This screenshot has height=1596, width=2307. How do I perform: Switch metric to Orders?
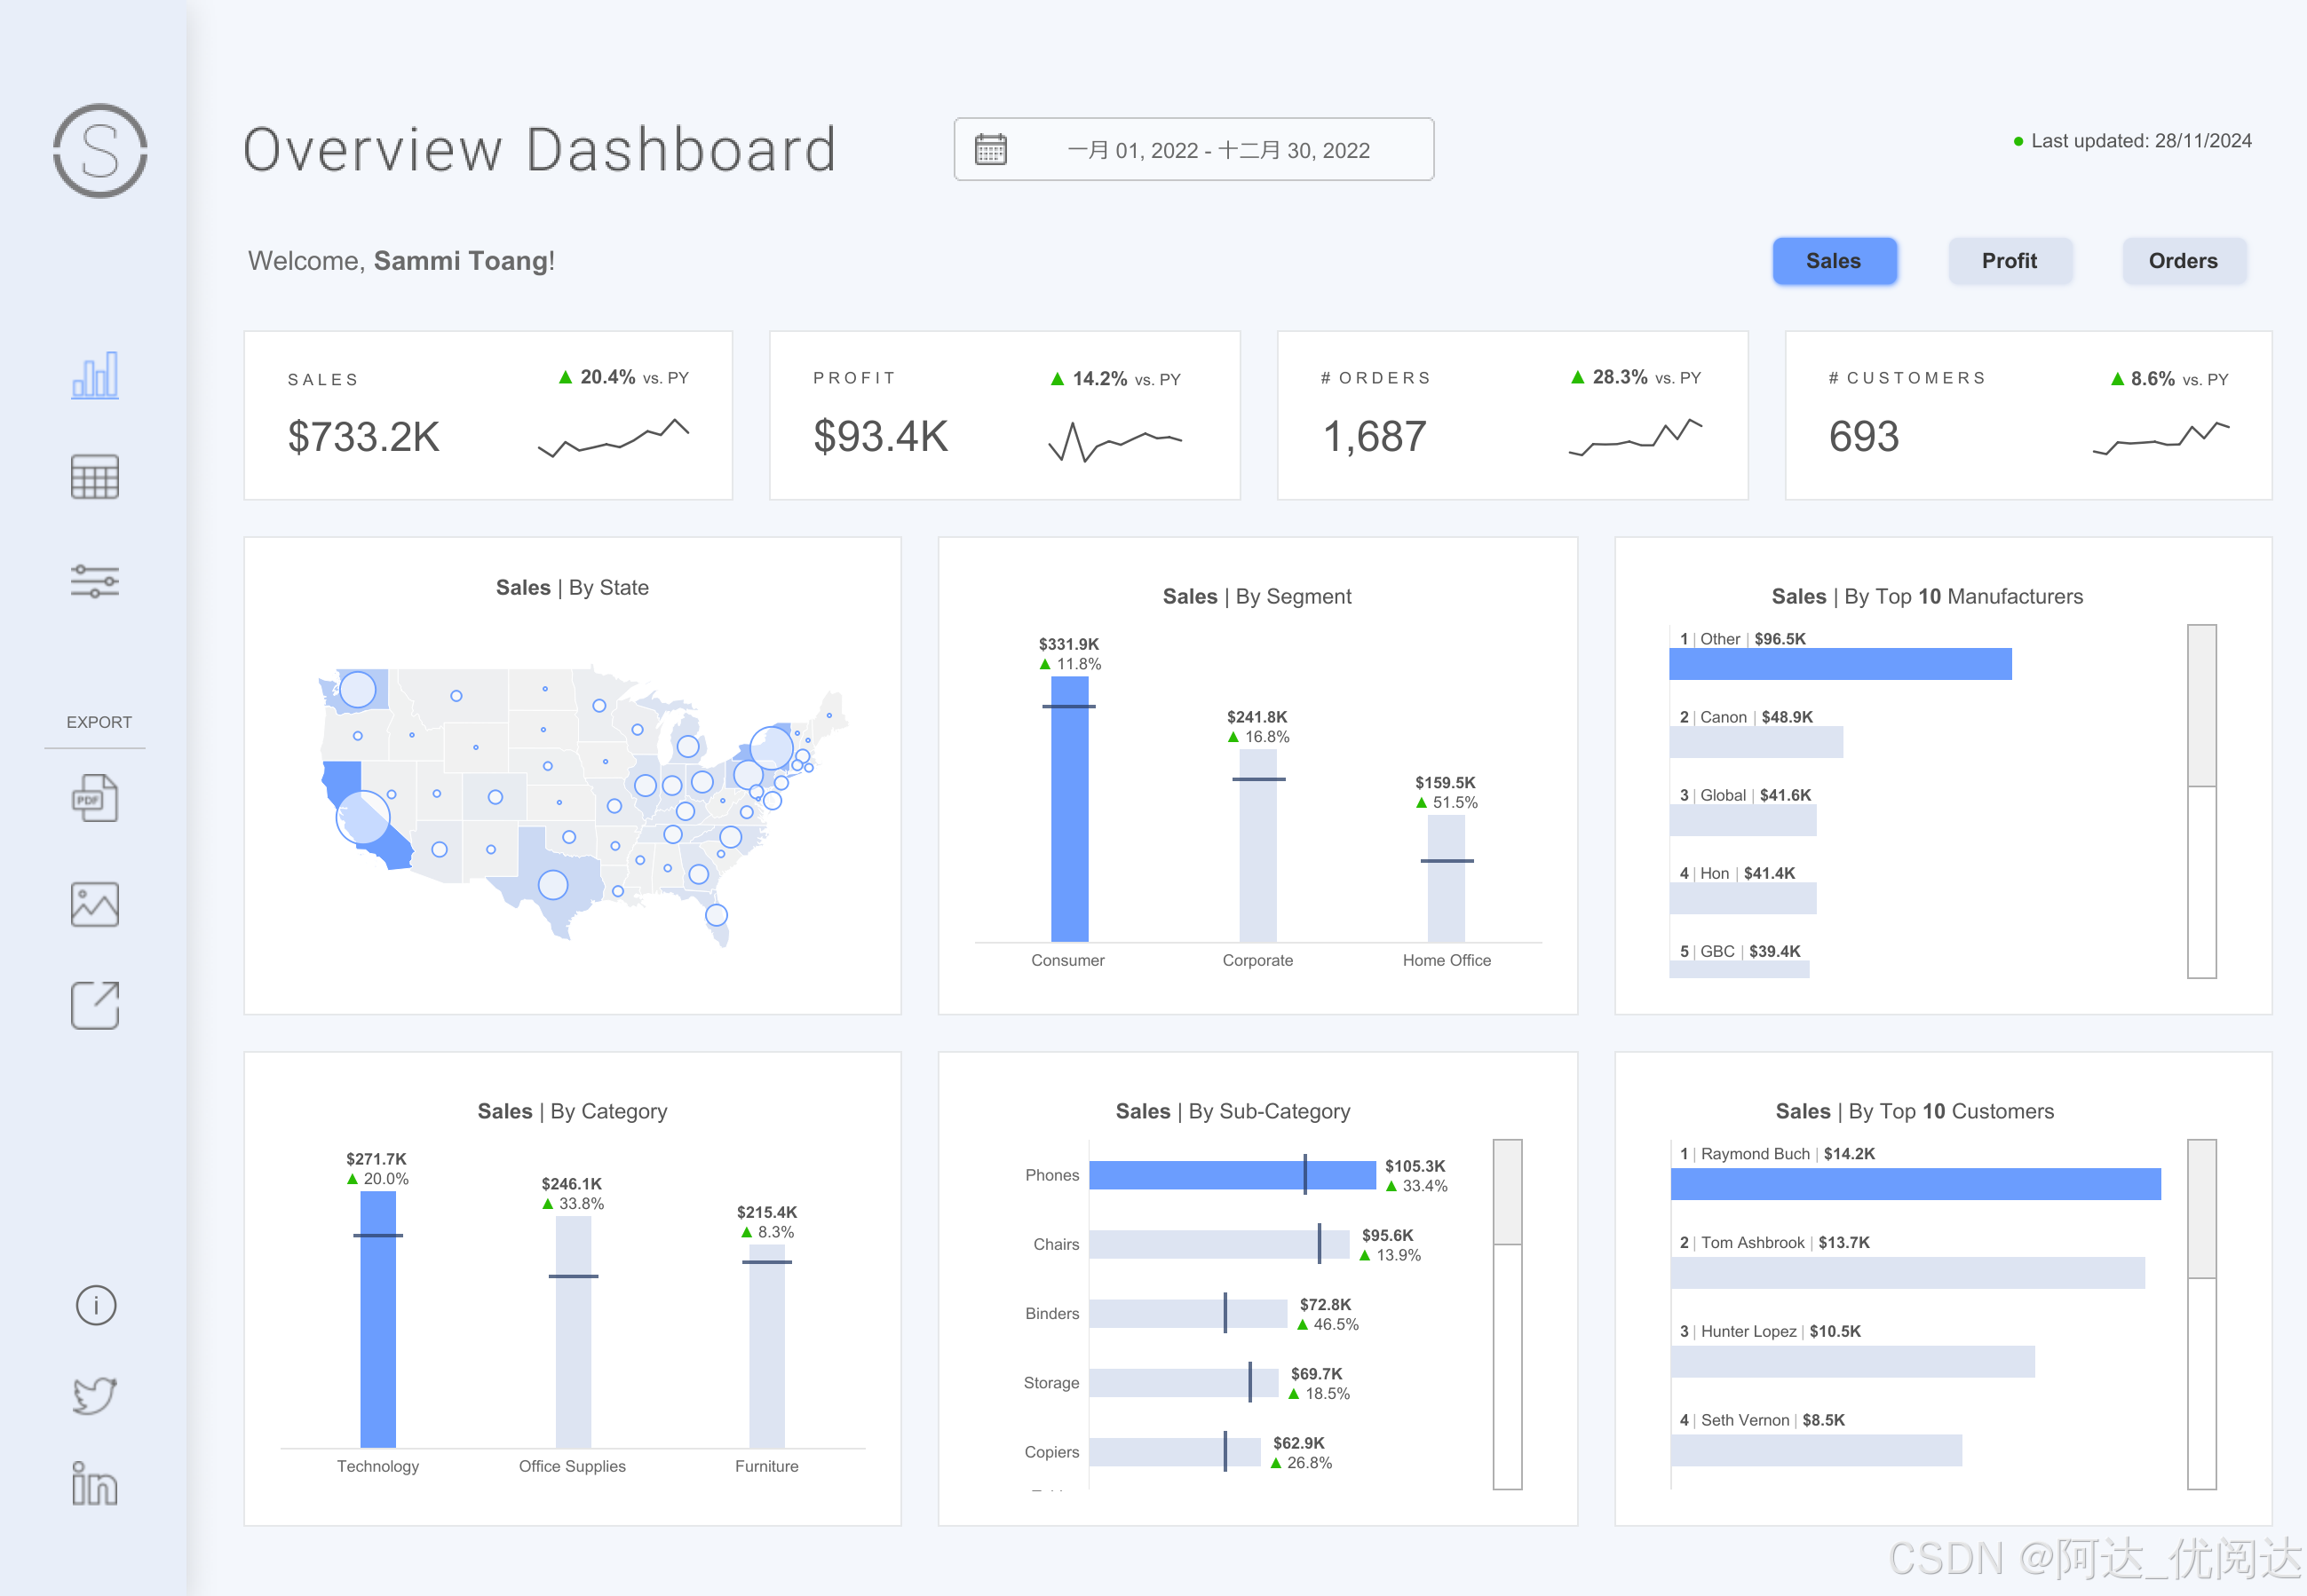[x=2183, y=261]
